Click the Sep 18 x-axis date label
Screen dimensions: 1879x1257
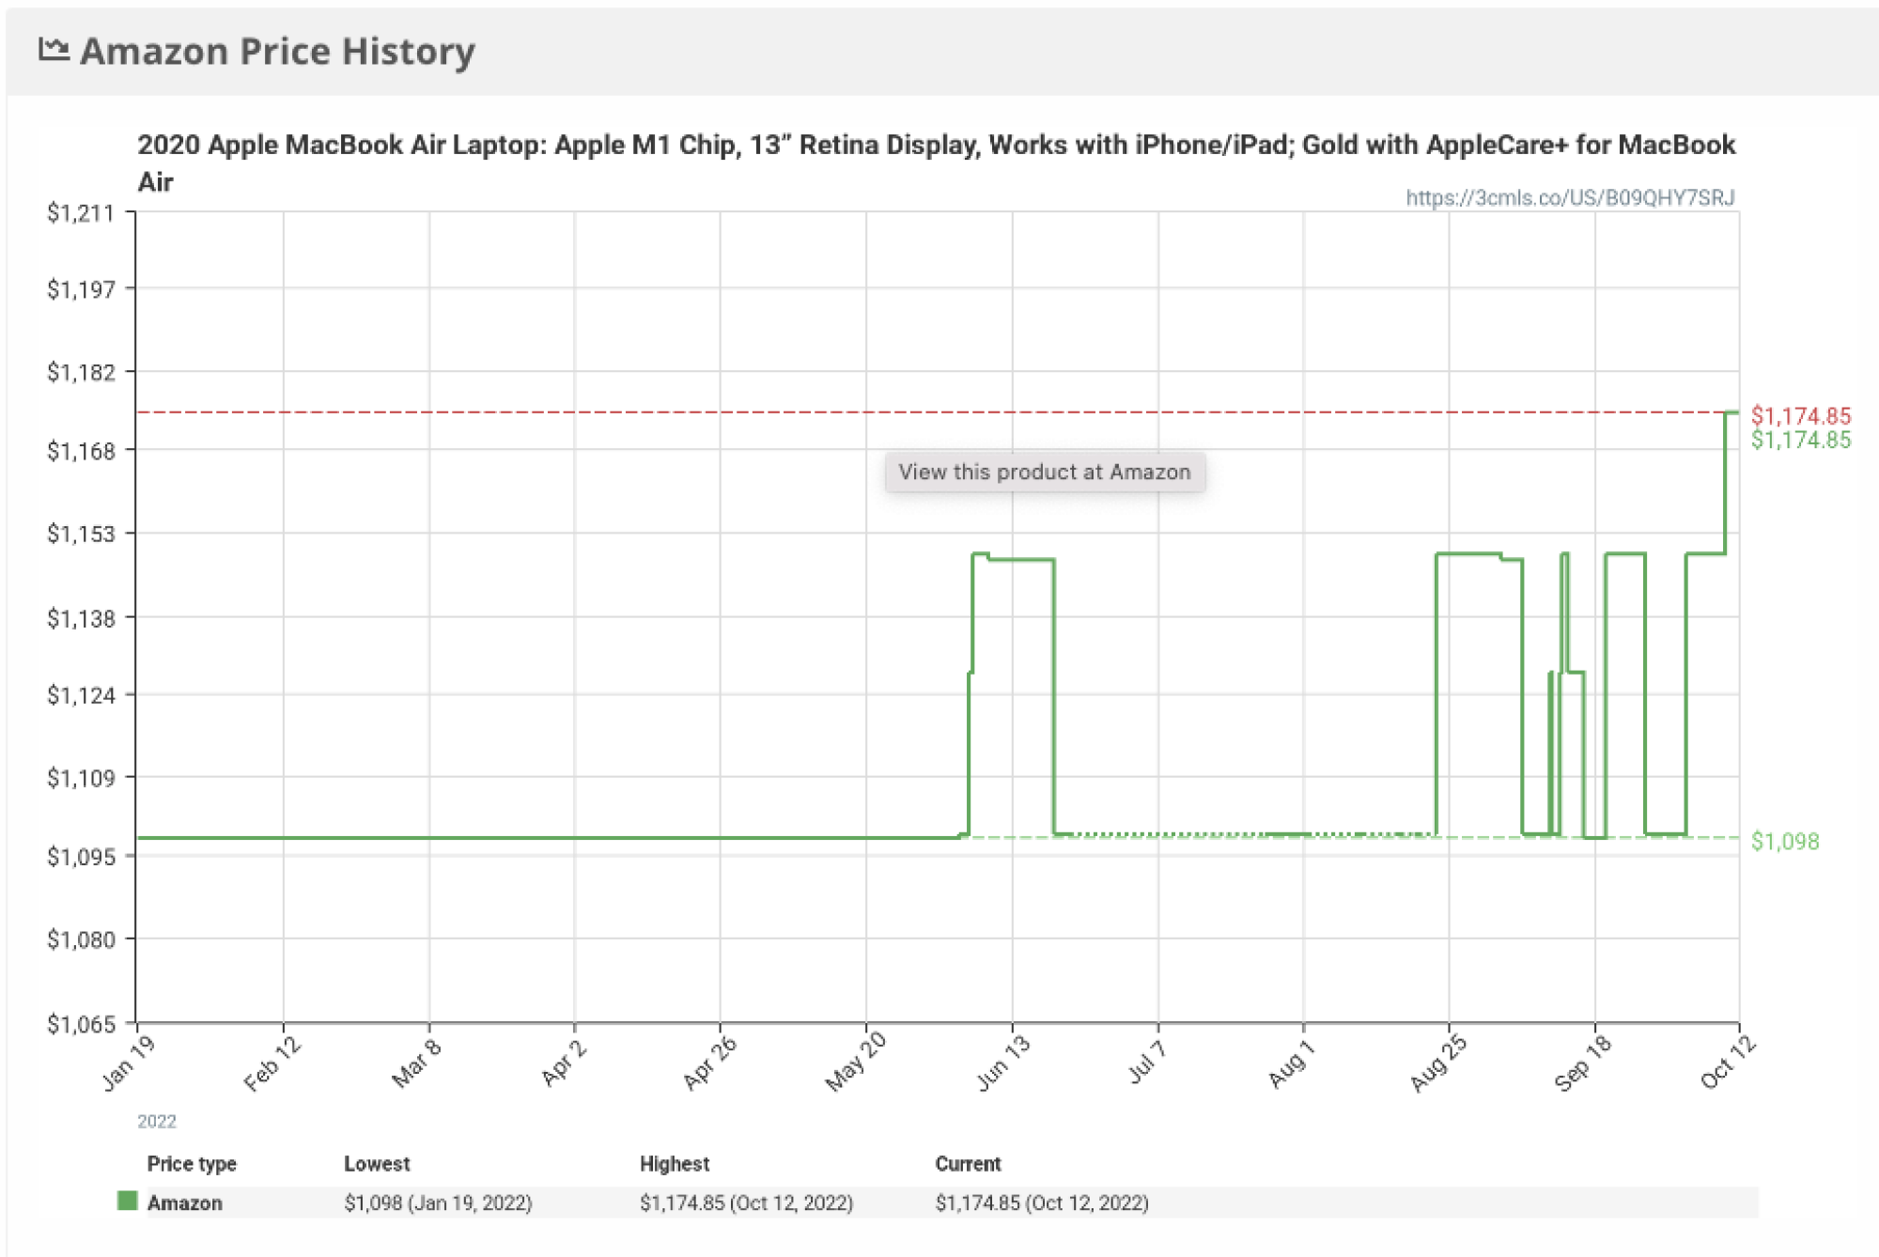coord(1583,1063)
